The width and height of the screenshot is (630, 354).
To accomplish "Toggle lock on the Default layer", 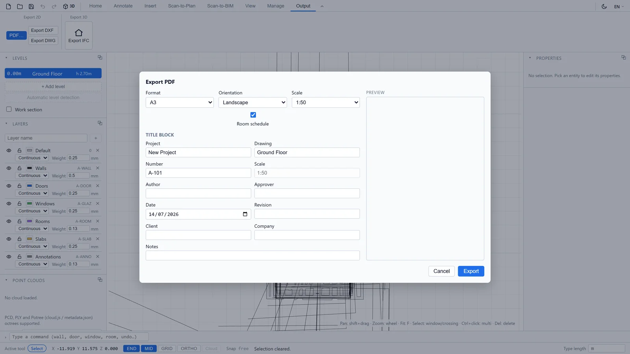I will tap(19, 150).
